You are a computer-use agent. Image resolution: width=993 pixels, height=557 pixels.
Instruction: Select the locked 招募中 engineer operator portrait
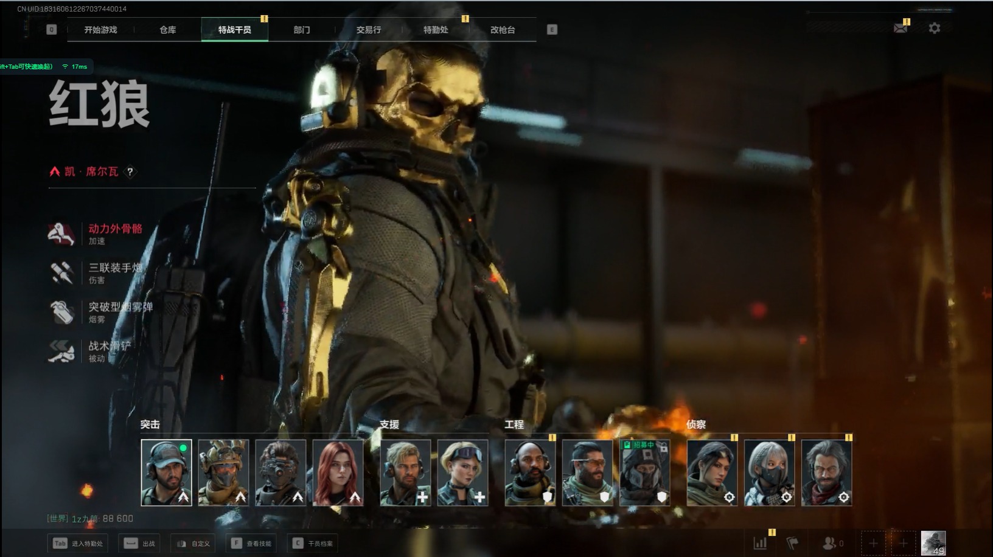point(644,472)
